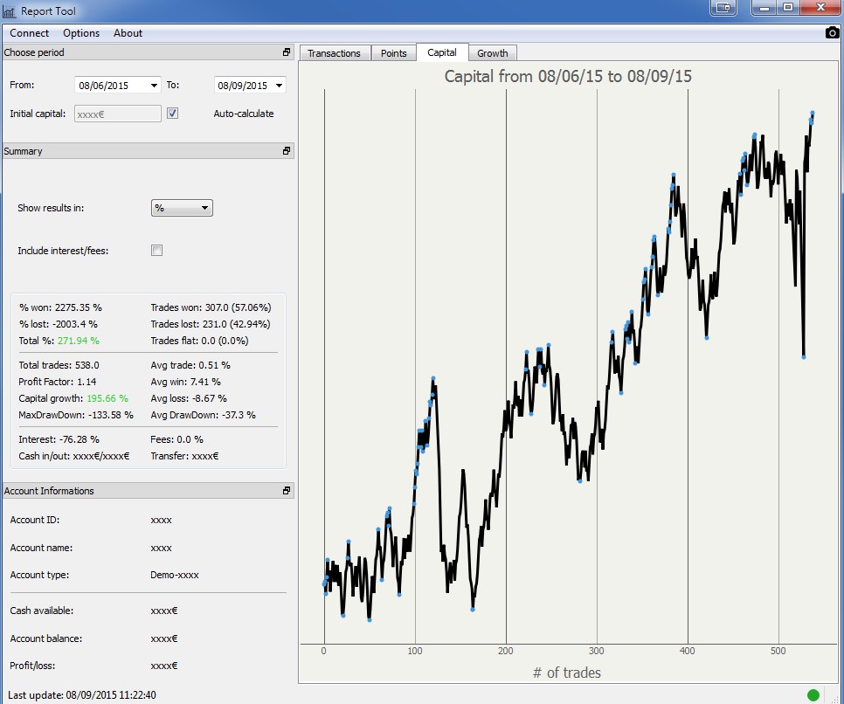The height and width of the screenshot is (704, 844).
Task: Select the Capital tab
Action: coord(442,52)
